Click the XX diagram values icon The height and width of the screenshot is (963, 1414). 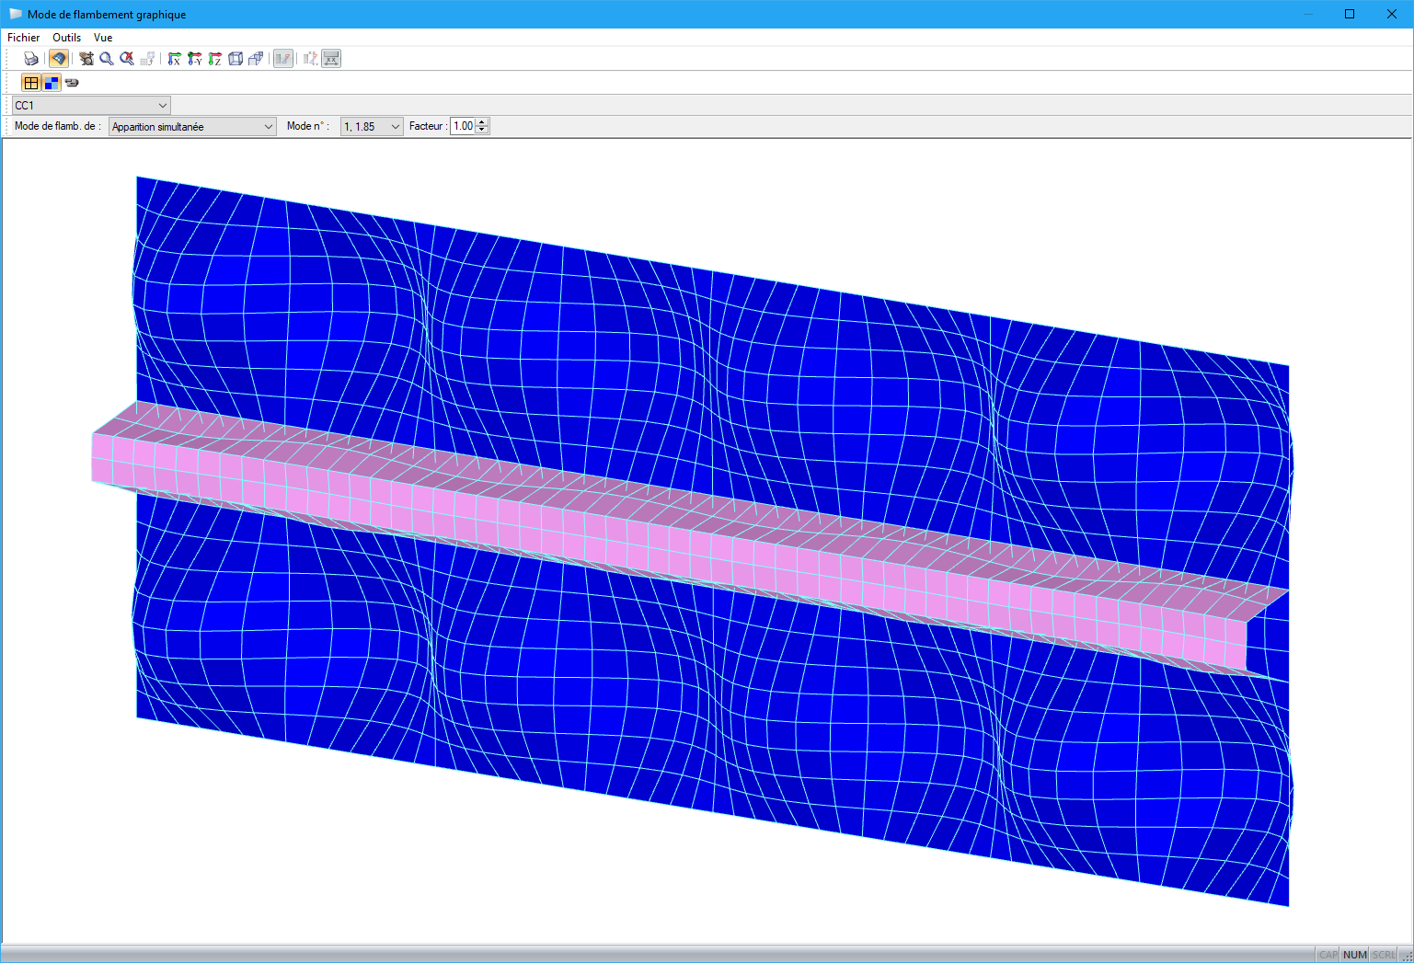click(x=311, y=59)
